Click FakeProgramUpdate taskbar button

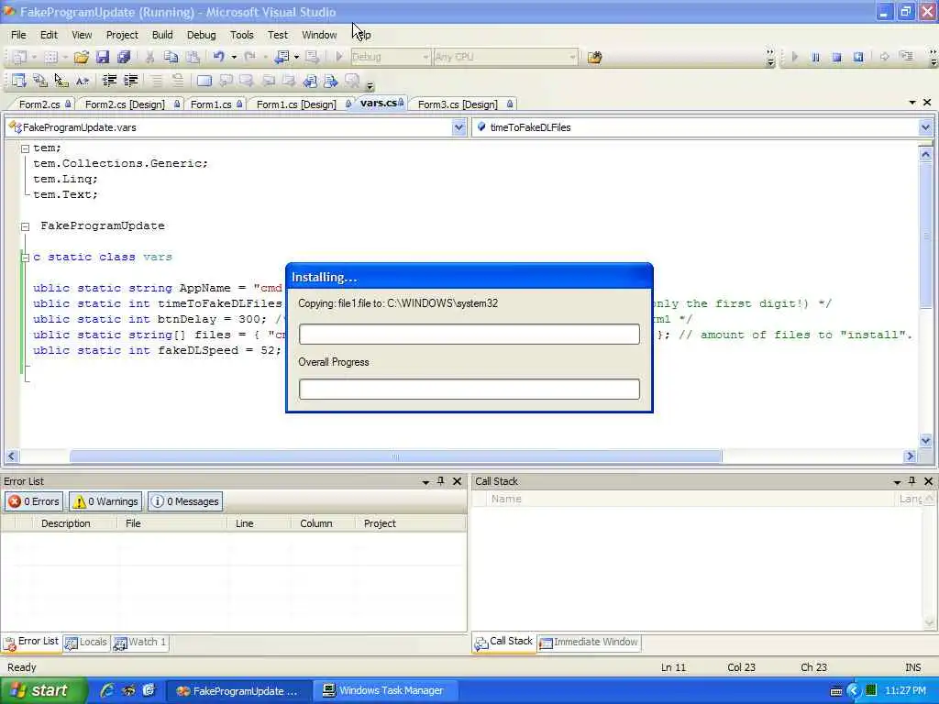[238, 691]
